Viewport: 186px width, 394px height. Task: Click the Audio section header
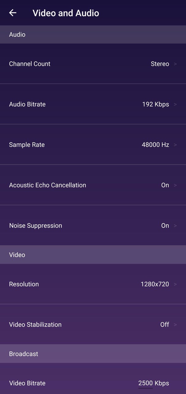coord(17,34)
